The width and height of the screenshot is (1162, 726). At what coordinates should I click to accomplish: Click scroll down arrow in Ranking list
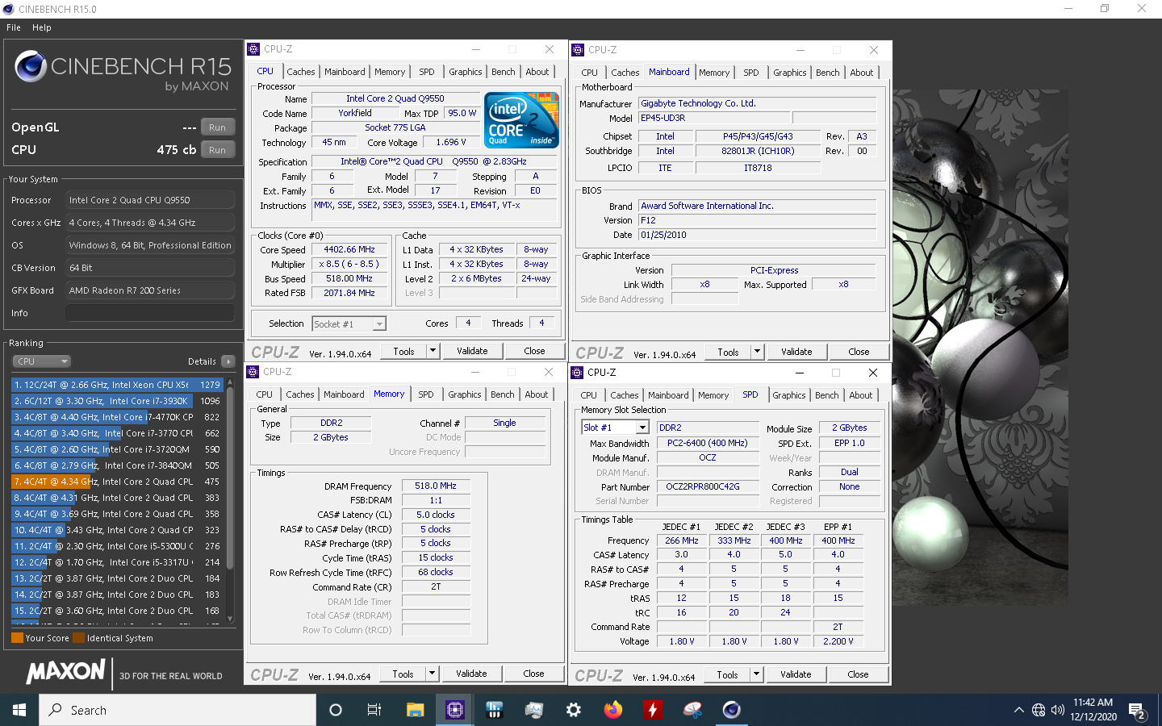point(230,619)
